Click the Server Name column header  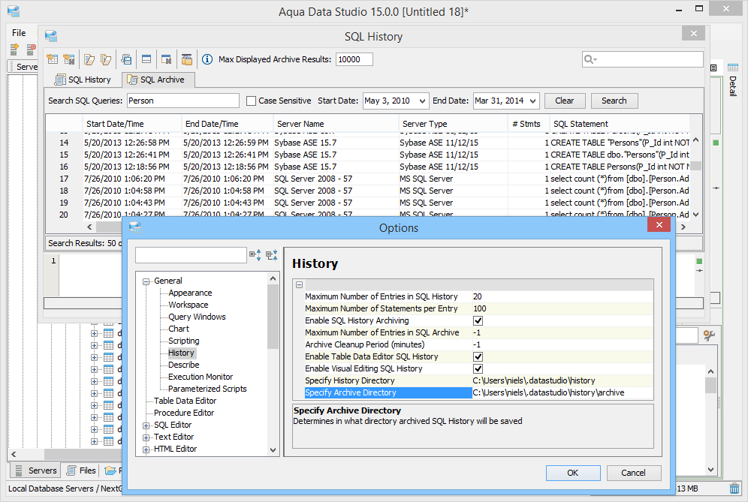coord(336,124)
